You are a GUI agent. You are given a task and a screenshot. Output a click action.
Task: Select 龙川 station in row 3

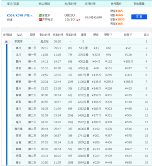19,55
